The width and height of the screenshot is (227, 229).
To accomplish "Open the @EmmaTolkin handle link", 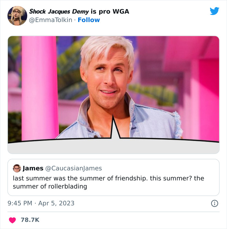I will [x=51, y=20].
